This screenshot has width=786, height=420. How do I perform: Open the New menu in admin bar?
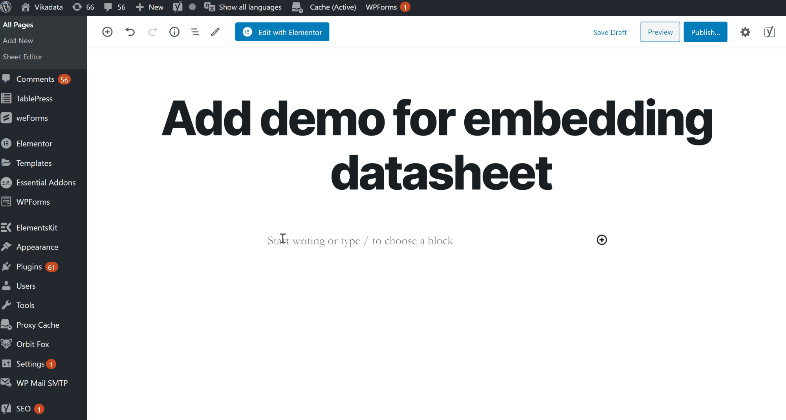pos(149,7)
